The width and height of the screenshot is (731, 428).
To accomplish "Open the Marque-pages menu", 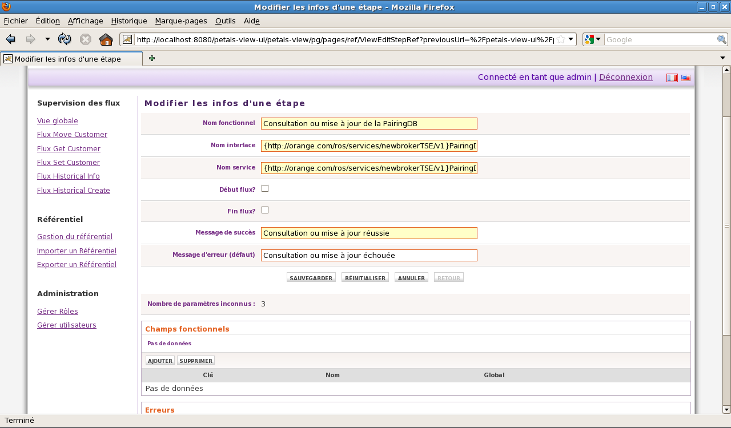I will (x=180, y=21).
